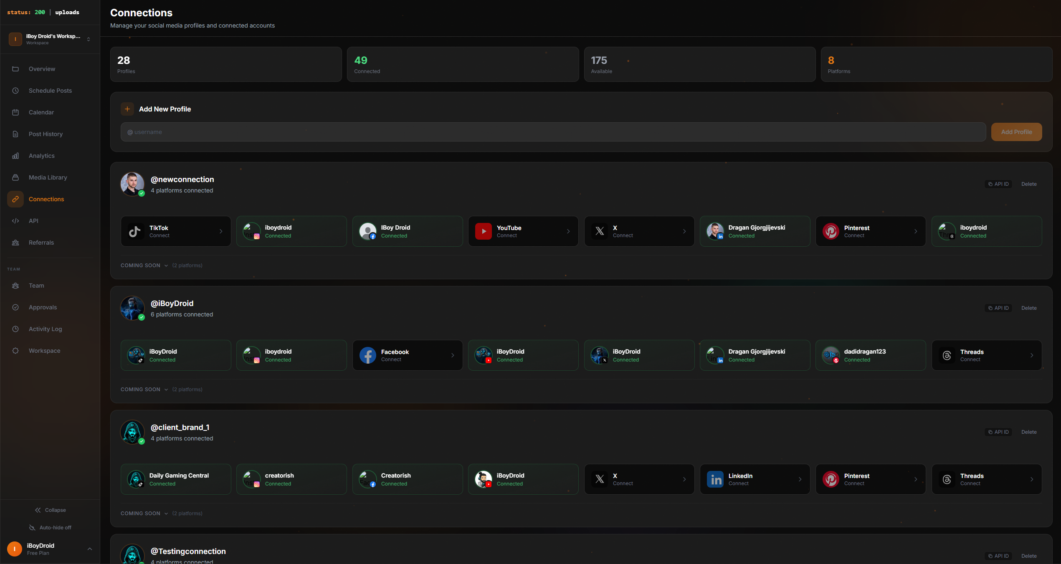Toggle the Auto-hide off sidebar setting
Viewport: 1061px width, 564px height.
[x=50, y=528]
